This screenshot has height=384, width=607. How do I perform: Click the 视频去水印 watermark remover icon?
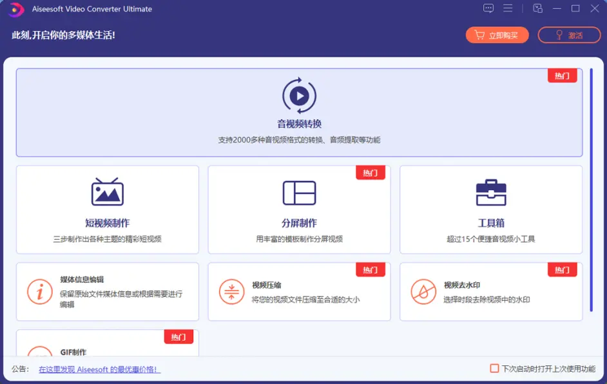[x=423, y=292]
